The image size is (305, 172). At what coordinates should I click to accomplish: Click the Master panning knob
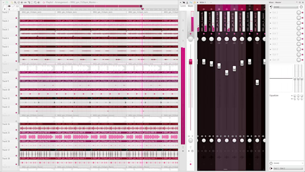click(191, 39)
